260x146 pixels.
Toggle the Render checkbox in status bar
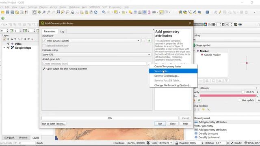232,143
